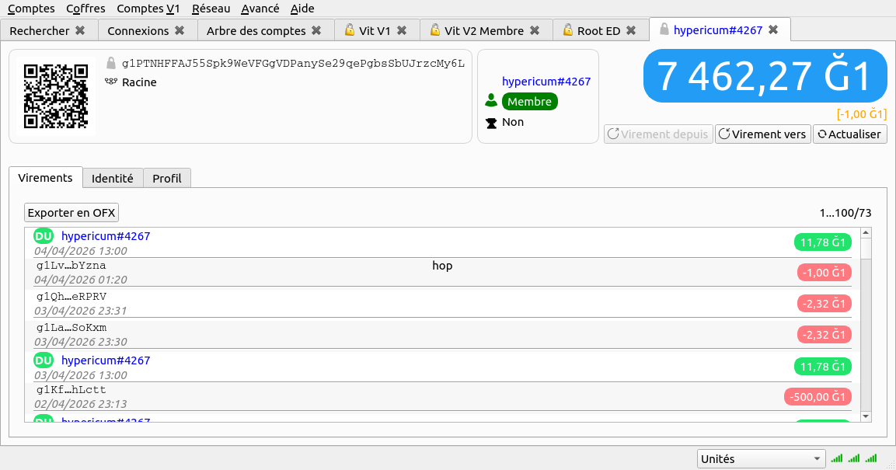Click the transaction list scrollbar down arrow
Image resolution: width=896 pixels, height=470 pixels.
click(866, 416)
